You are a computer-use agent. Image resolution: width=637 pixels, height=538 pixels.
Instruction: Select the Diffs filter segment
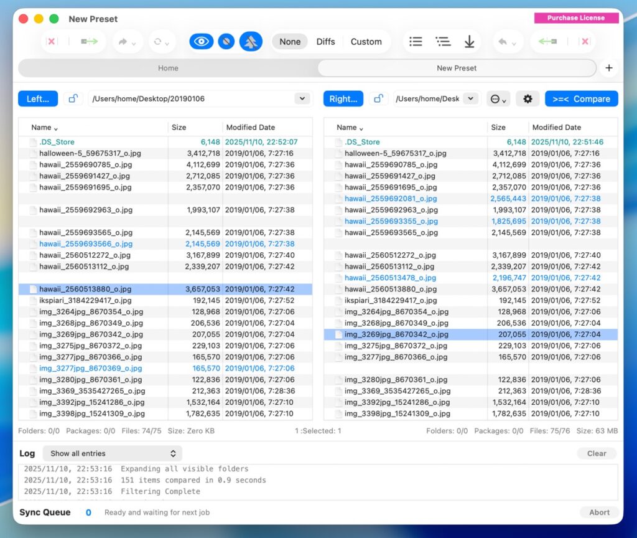pyautogui.click(x=325, y=42)
